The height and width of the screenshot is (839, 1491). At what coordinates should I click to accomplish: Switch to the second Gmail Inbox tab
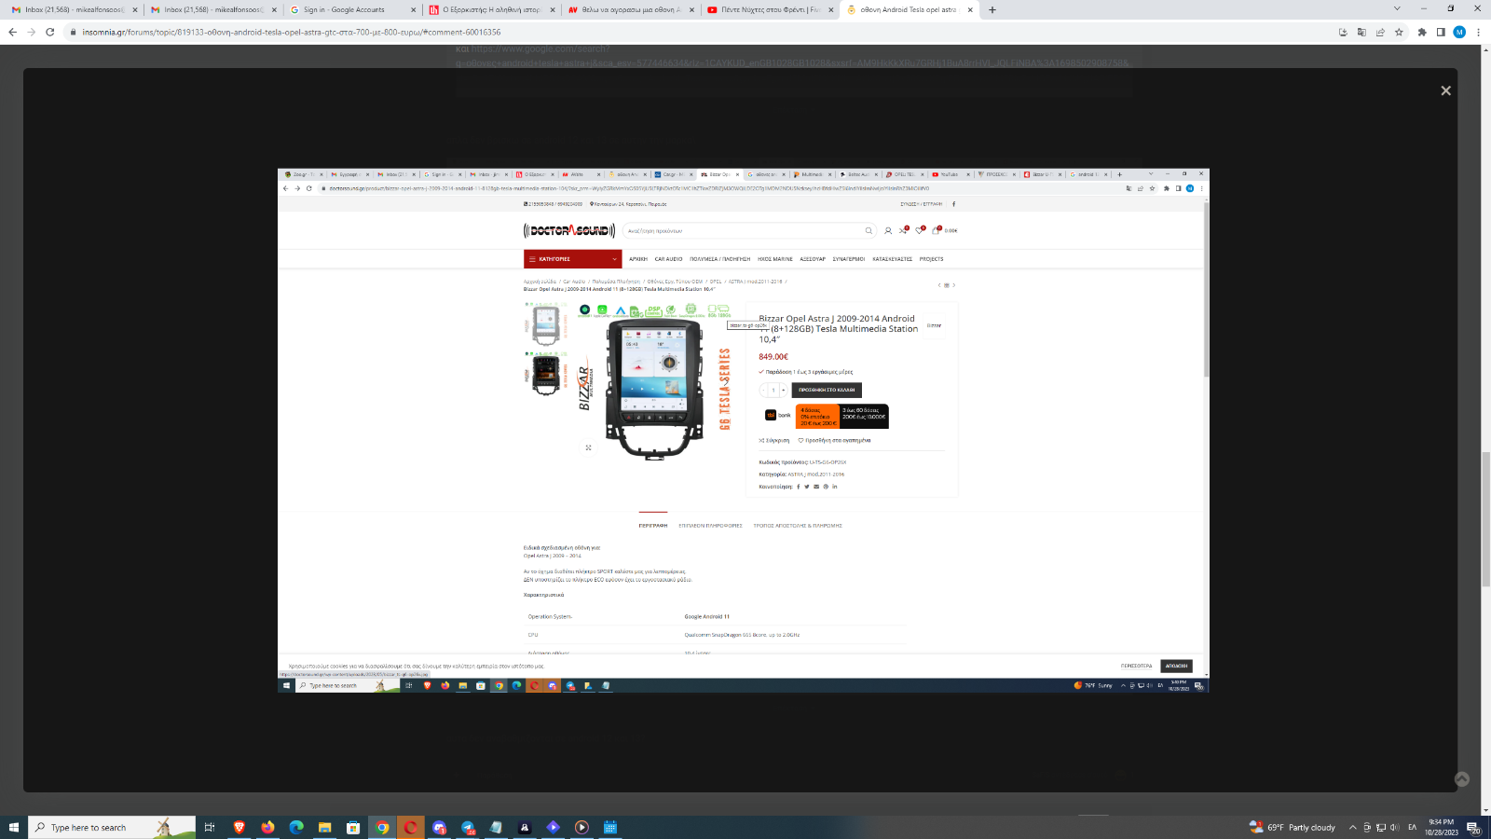click(212, 9)
